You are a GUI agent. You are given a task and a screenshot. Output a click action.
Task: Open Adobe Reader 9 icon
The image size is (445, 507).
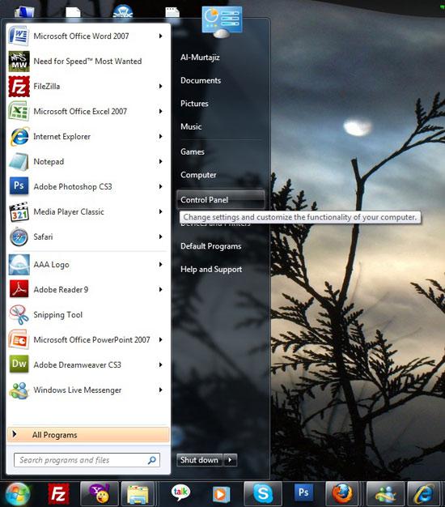tap(19, 289)
